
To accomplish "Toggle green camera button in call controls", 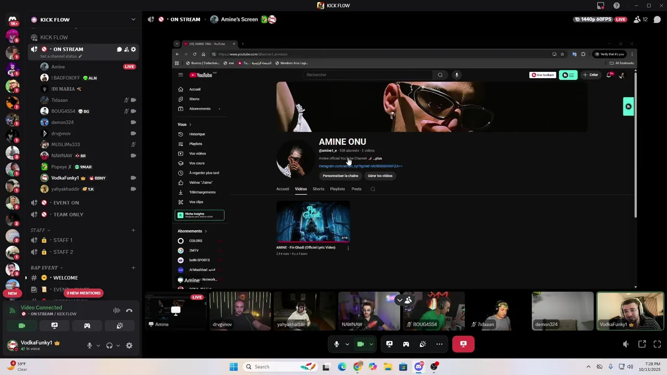I will coord(360,344).
